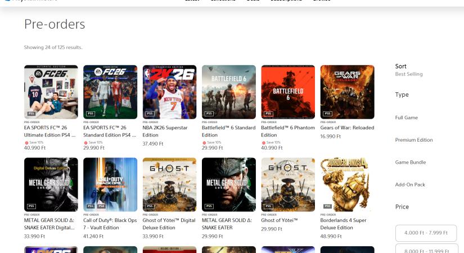
Task: Open Battlefield 6 Standard Edition title link
Action: click(228, 132)
